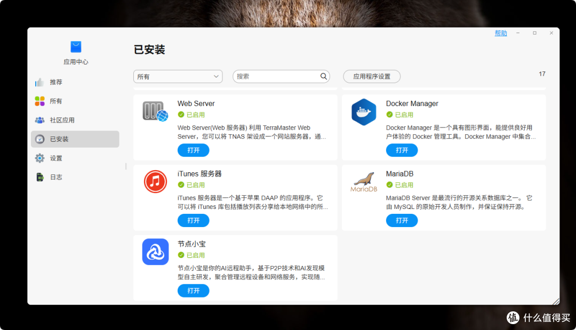Image resolution: width=576 pixels, height=330 pixels.
Task: Click the search magnifier icon
Action: [323, 76]
